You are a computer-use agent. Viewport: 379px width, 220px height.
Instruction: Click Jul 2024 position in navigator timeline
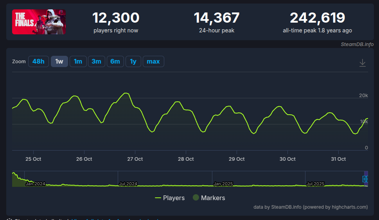[128, 183]
